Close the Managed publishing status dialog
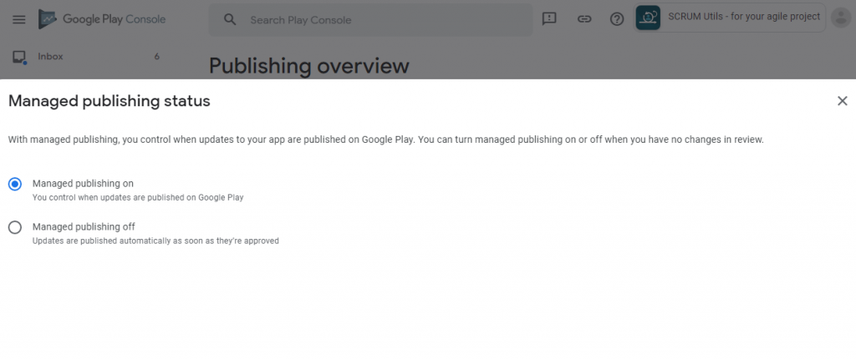856x360 pixels. coord(843,101)
